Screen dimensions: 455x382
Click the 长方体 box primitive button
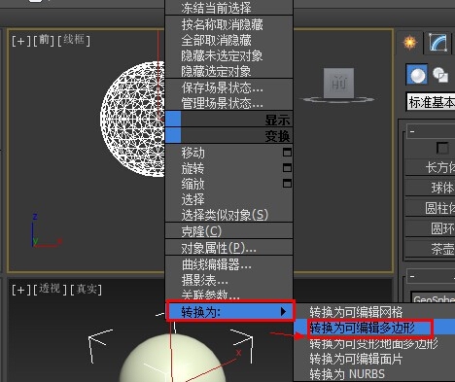[431, 167]
